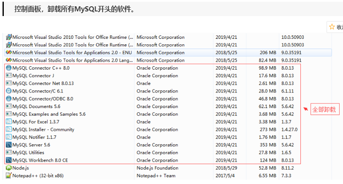
Task: Click version 1.6.5 of MySQL Utilities
Action: coord(287,152)
